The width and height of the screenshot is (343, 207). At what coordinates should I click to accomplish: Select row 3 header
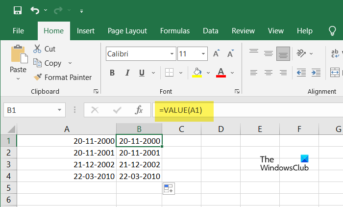(8, 164)
